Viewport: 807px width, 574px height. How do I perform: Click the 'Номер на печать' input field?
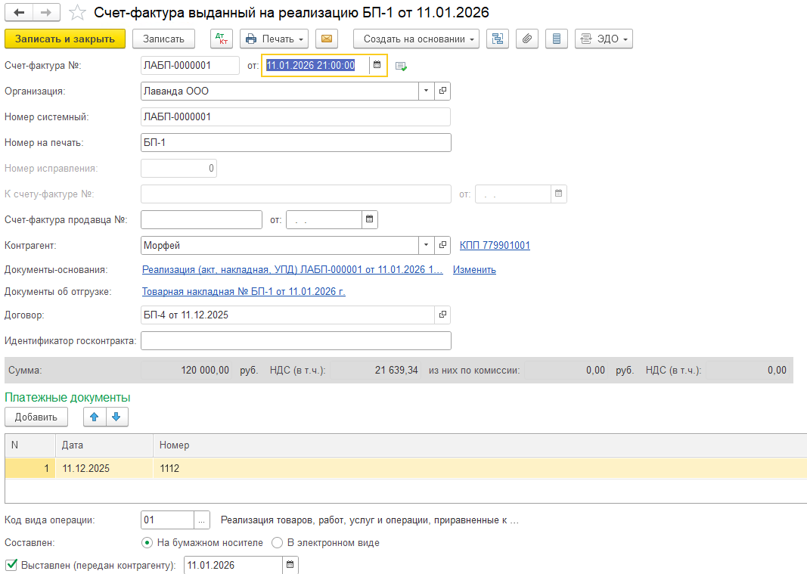[296, 143]
